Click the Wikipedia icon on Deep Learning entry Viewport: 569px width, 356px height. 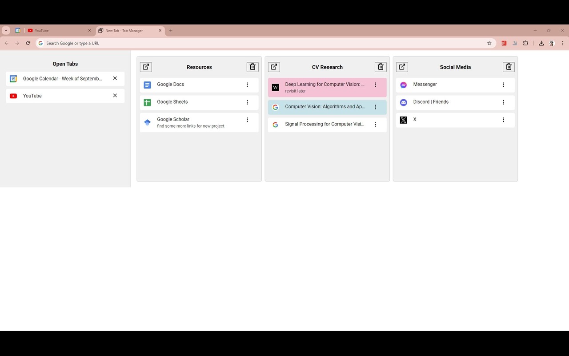click(276, 87)
